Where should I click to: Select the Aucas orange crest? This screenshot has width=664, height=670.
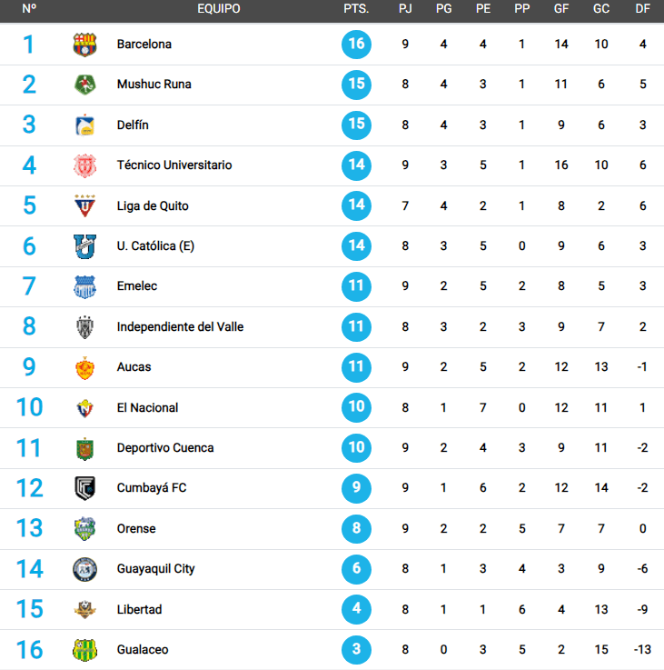tap(85, 367)
